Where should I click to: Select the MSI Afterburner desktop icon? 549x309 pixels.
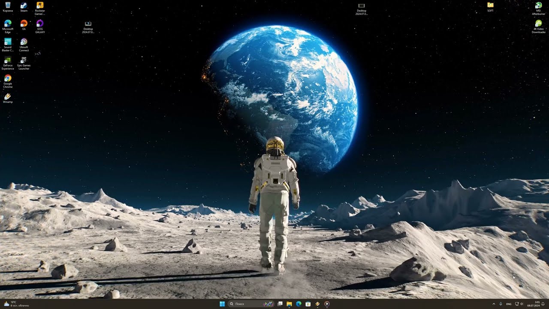pos(539,9)
